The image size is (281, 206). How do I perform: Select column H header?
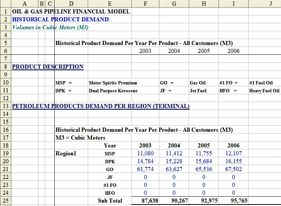(x=204, y=4)
